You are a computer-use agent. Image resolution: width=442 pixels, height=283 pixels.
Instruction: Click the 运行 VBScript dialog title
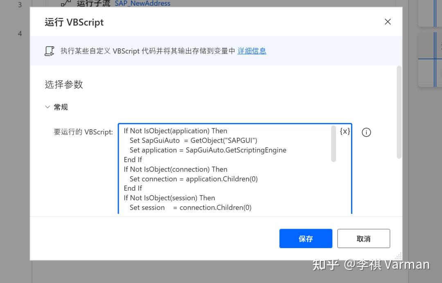click(74, 22)
